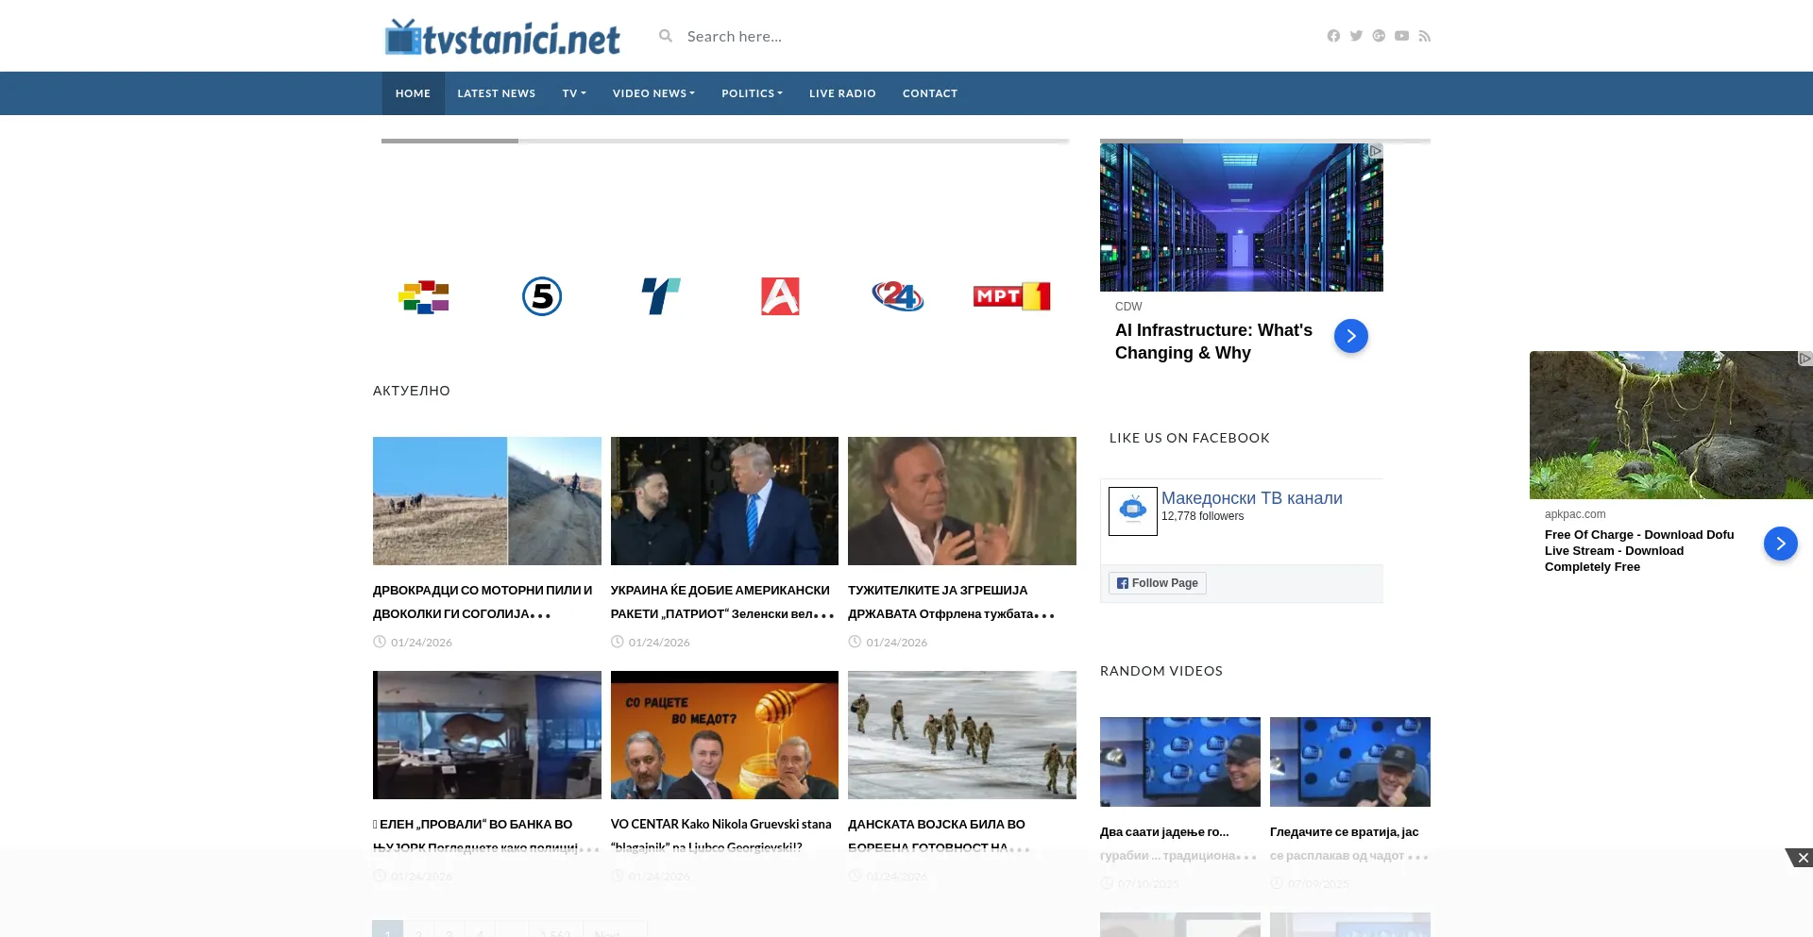Open the Alfa TV red A logo
The height and width of the screenshot is (937, 1813).
[x=780, y=296]
